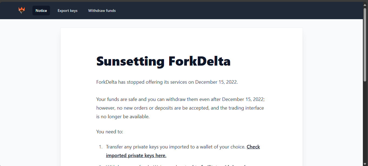Click the word 'Check' in the underlined link
Screen dimensions: 368x166
[253, 147]
